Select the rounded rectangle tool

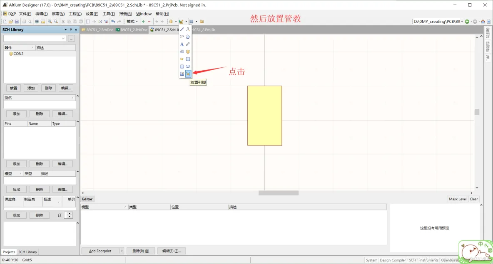[x=182, y=67]
